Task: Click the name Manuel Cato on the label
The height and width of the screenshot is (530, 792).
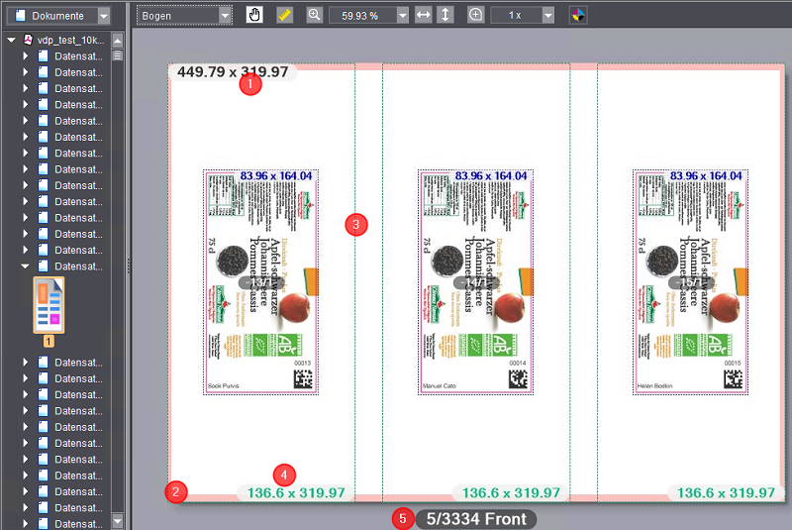Action: (439, 386)
